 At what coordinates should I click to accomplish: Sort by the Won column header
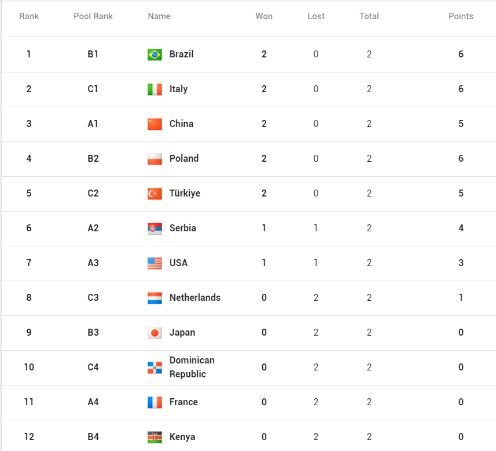pos(264,16)
